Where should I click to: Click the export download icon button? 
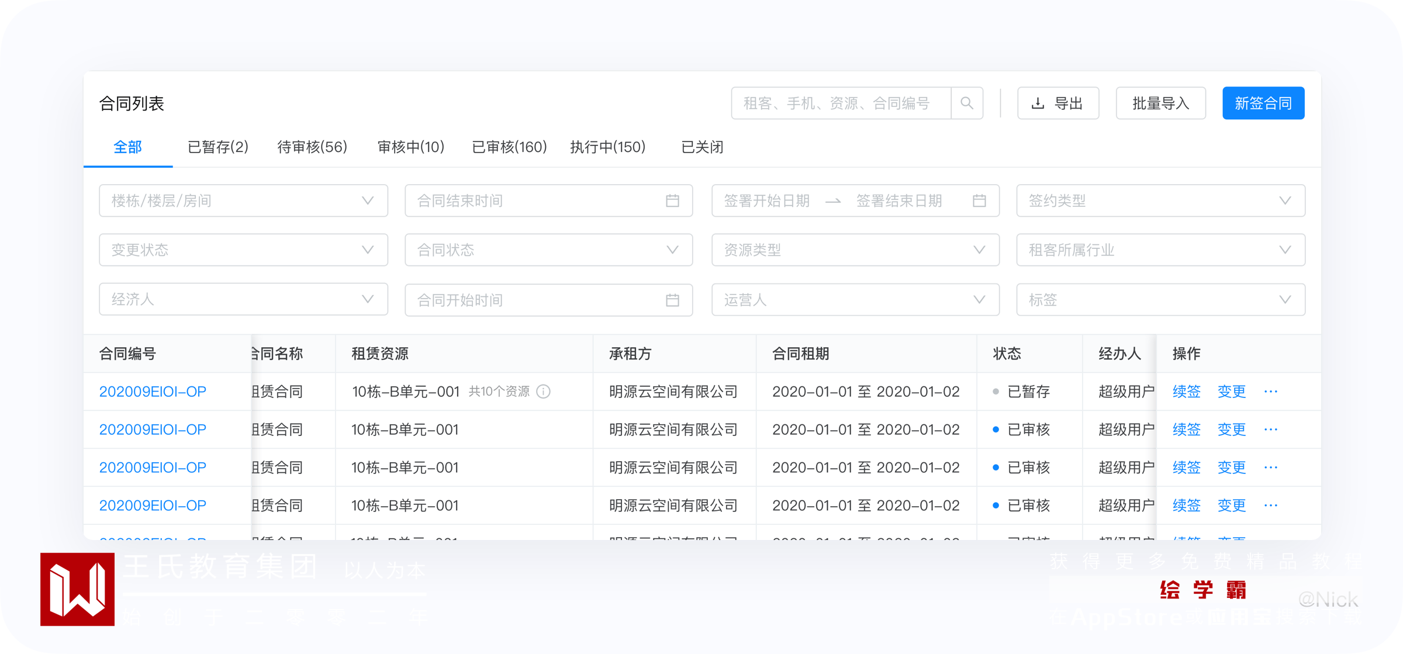click(x=1058, y=103)
